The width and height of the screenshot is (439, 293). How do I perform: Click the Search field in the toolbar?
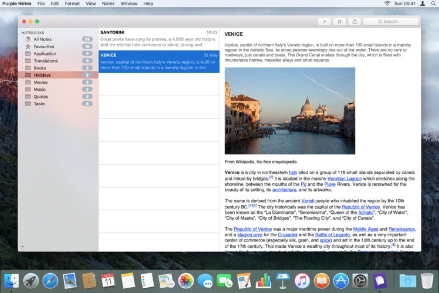(x=391, y=22)
